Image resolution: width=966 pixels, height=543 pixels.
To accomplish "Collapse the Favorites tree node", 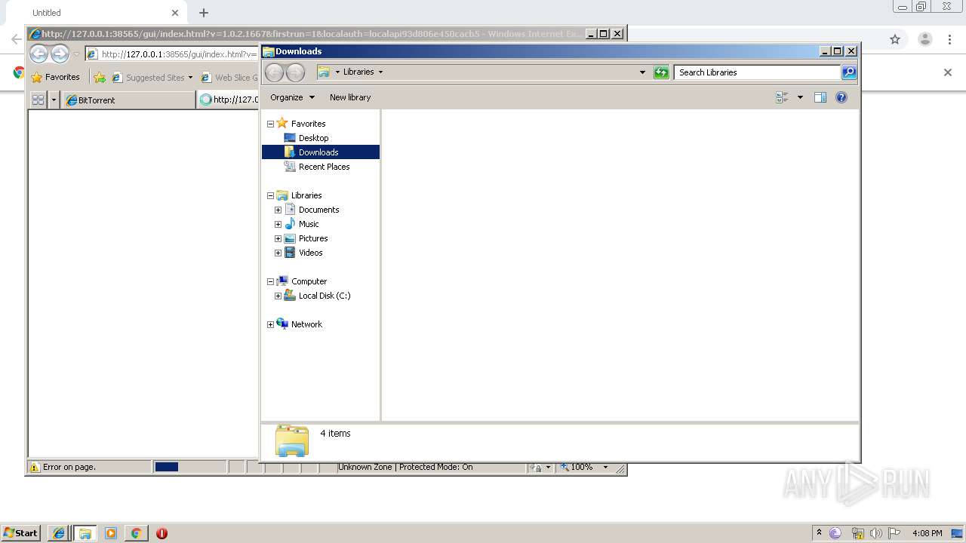I will coord(270,124).
